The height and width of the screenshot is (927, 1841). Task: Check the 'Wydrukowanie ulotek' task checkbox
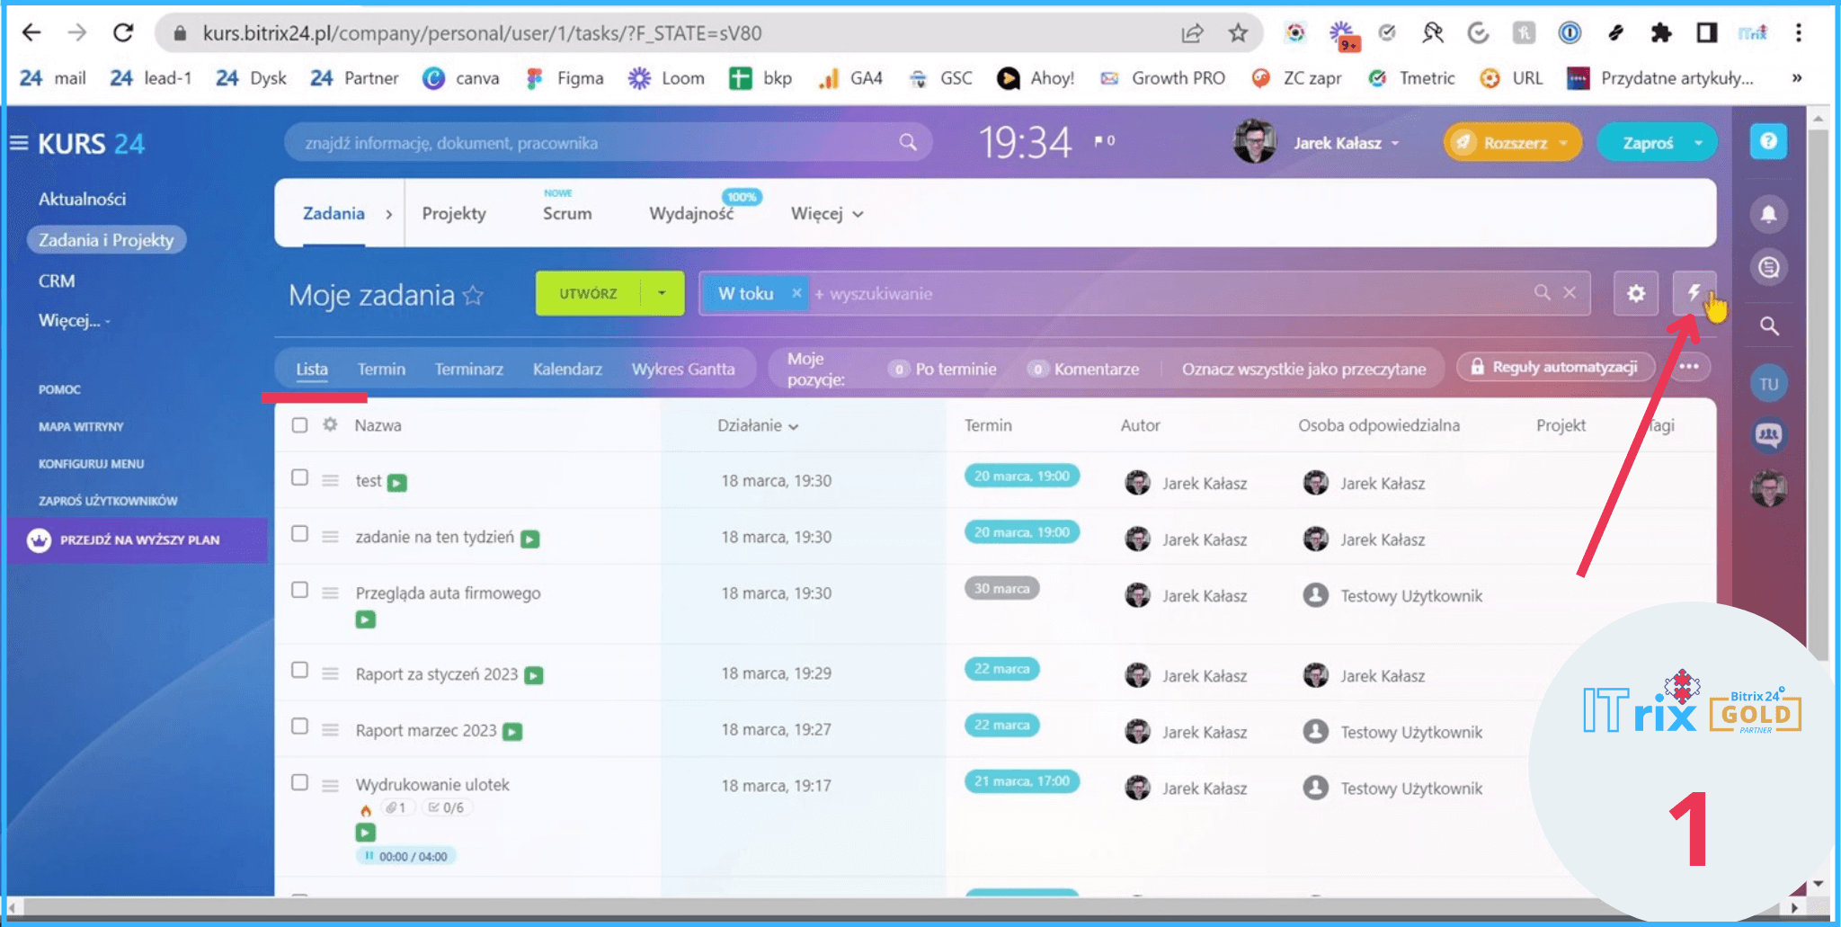point(300,783)
